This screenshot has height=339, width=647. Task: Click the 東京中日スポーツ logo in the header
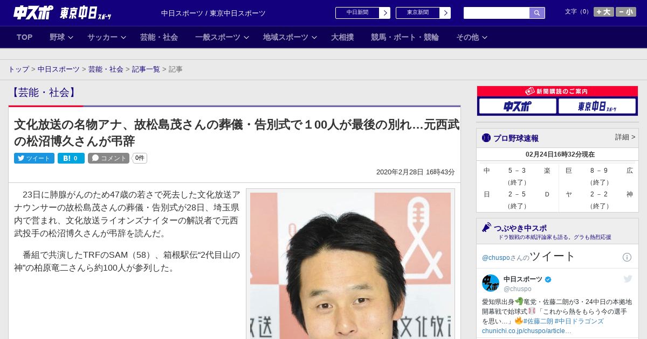(86, 13)
